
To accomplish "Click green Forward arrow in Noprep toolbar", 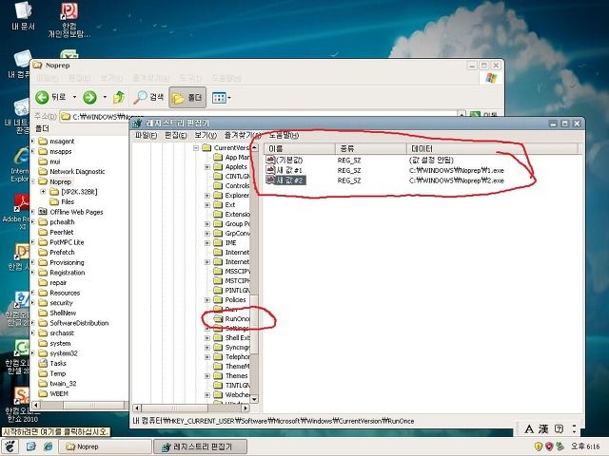I will [89, 97].
